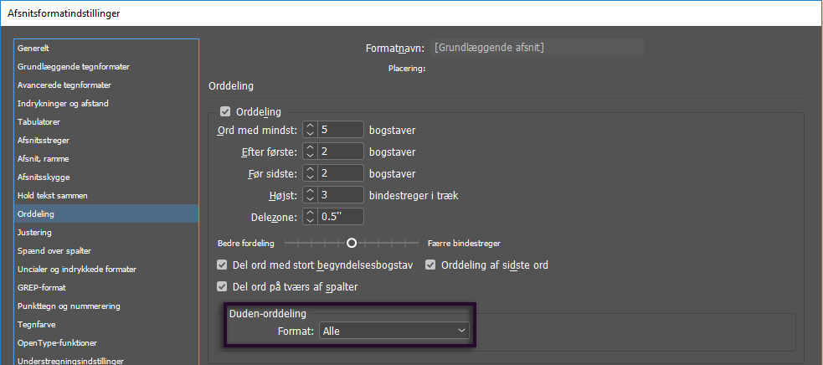Go to GREP-format section
Viewport: 823px width, 365px height.
click(x=42, y=287)
